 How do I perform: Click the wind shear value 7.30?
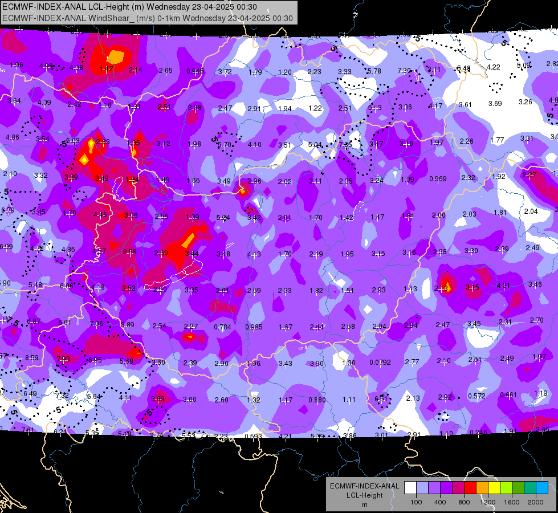404,71
